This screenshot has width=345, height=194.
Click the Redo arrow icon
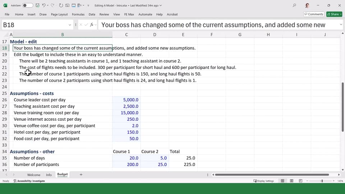[x=52, y=5]
